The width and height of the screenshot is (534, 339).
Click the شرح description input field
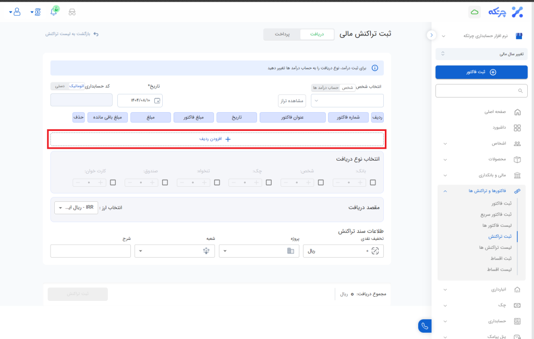pos(90,251)
